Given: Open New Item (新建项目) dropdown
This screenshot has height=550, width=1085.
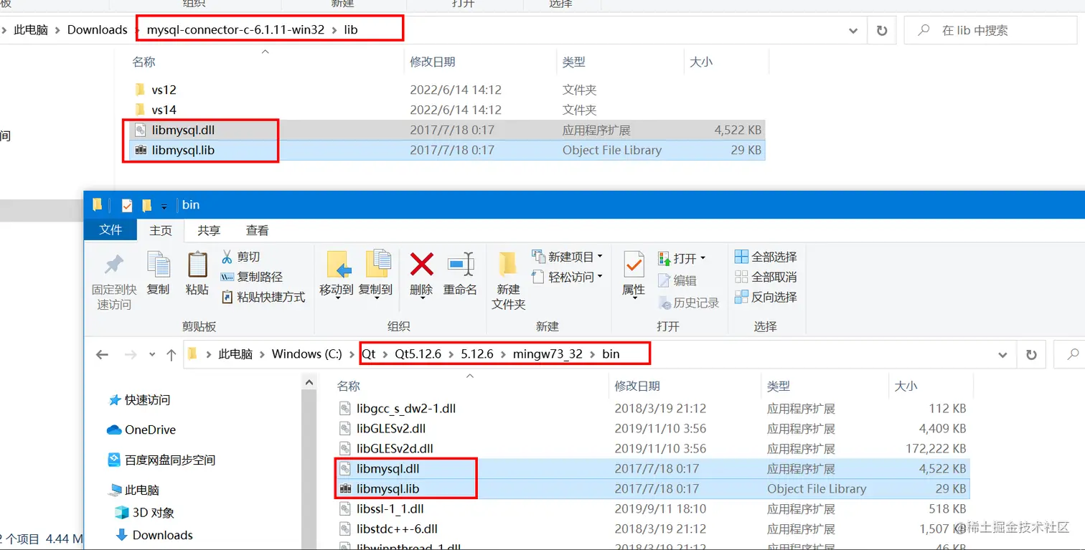Looking at the screenshot, I should pyautogui.click(x=568, y=257).
